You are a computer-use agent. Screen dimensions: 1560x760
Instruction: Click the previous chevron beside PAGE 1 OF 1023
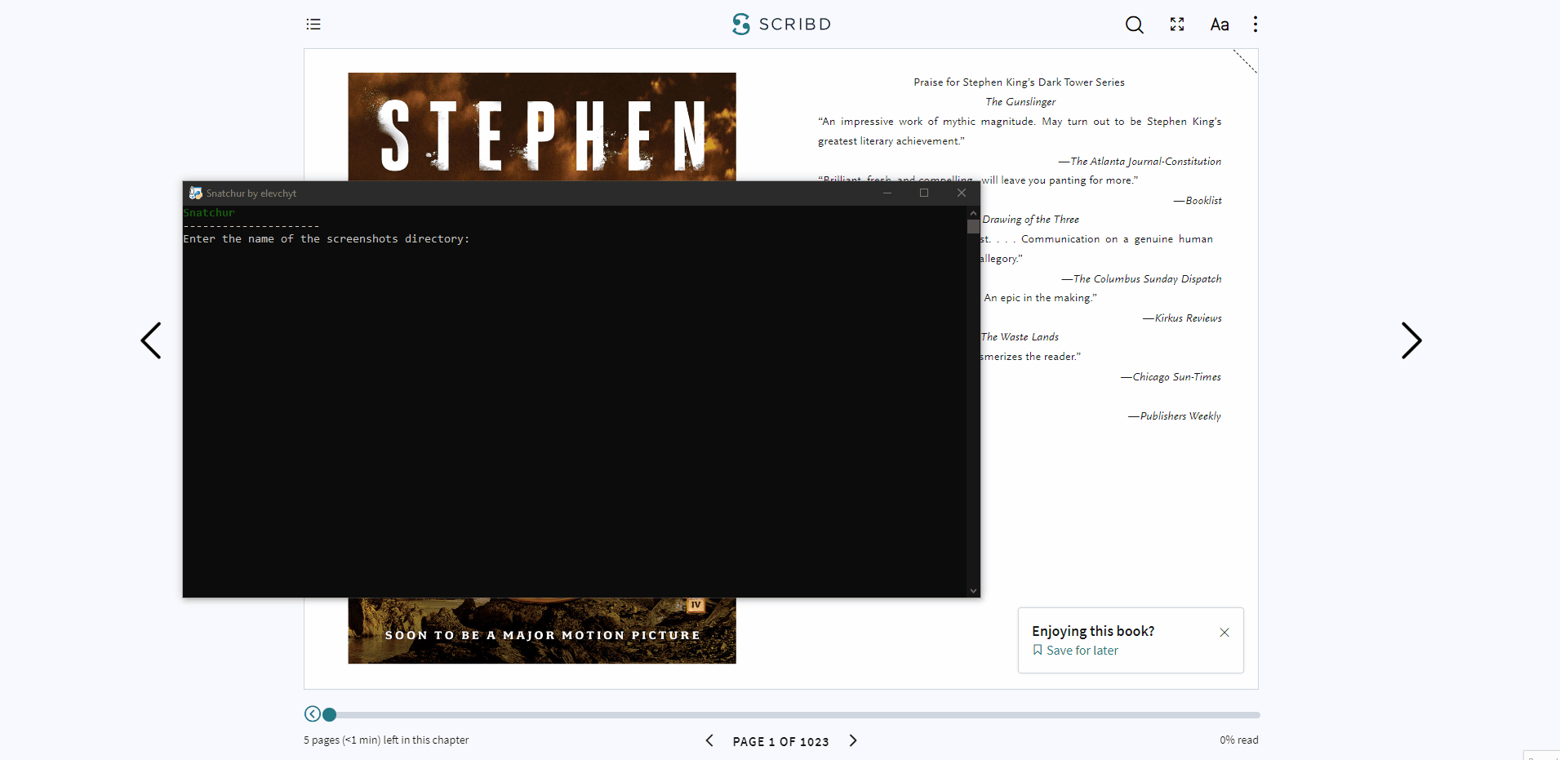pyautogui.click(x=709, y=740)
